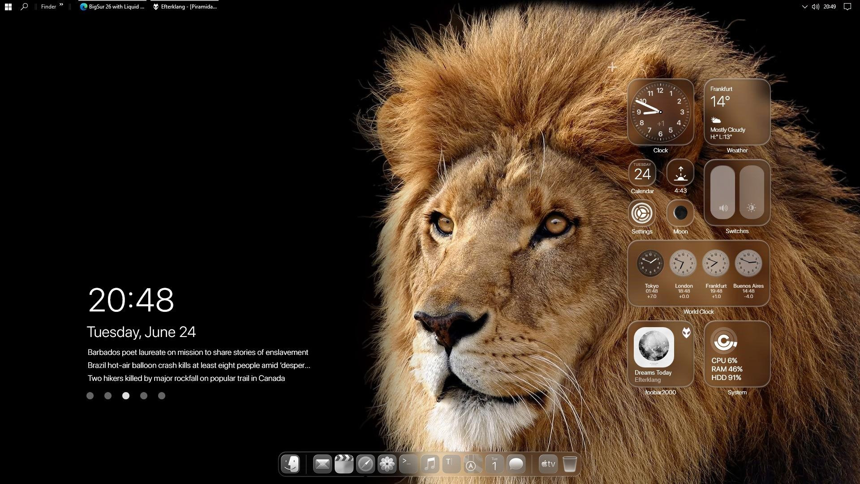The width and height of the screenshot is (860, 484).
Task: Switch to BigSur 26 with Liquid browser window
Action: coord(112,7)
